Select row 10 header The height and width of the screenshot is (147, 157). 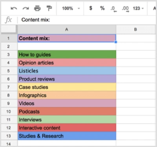9,111
